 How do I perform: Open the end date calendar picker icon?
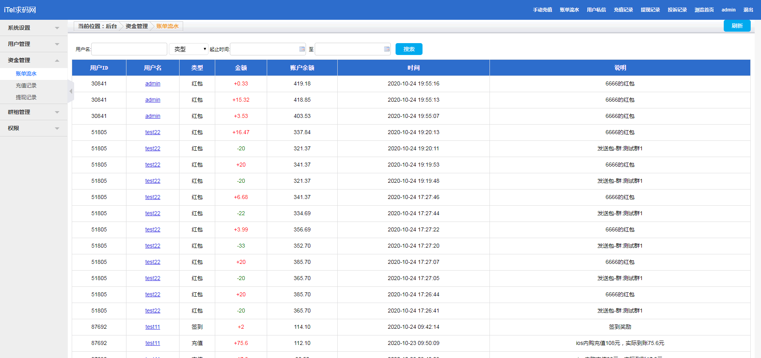point(387,49)
